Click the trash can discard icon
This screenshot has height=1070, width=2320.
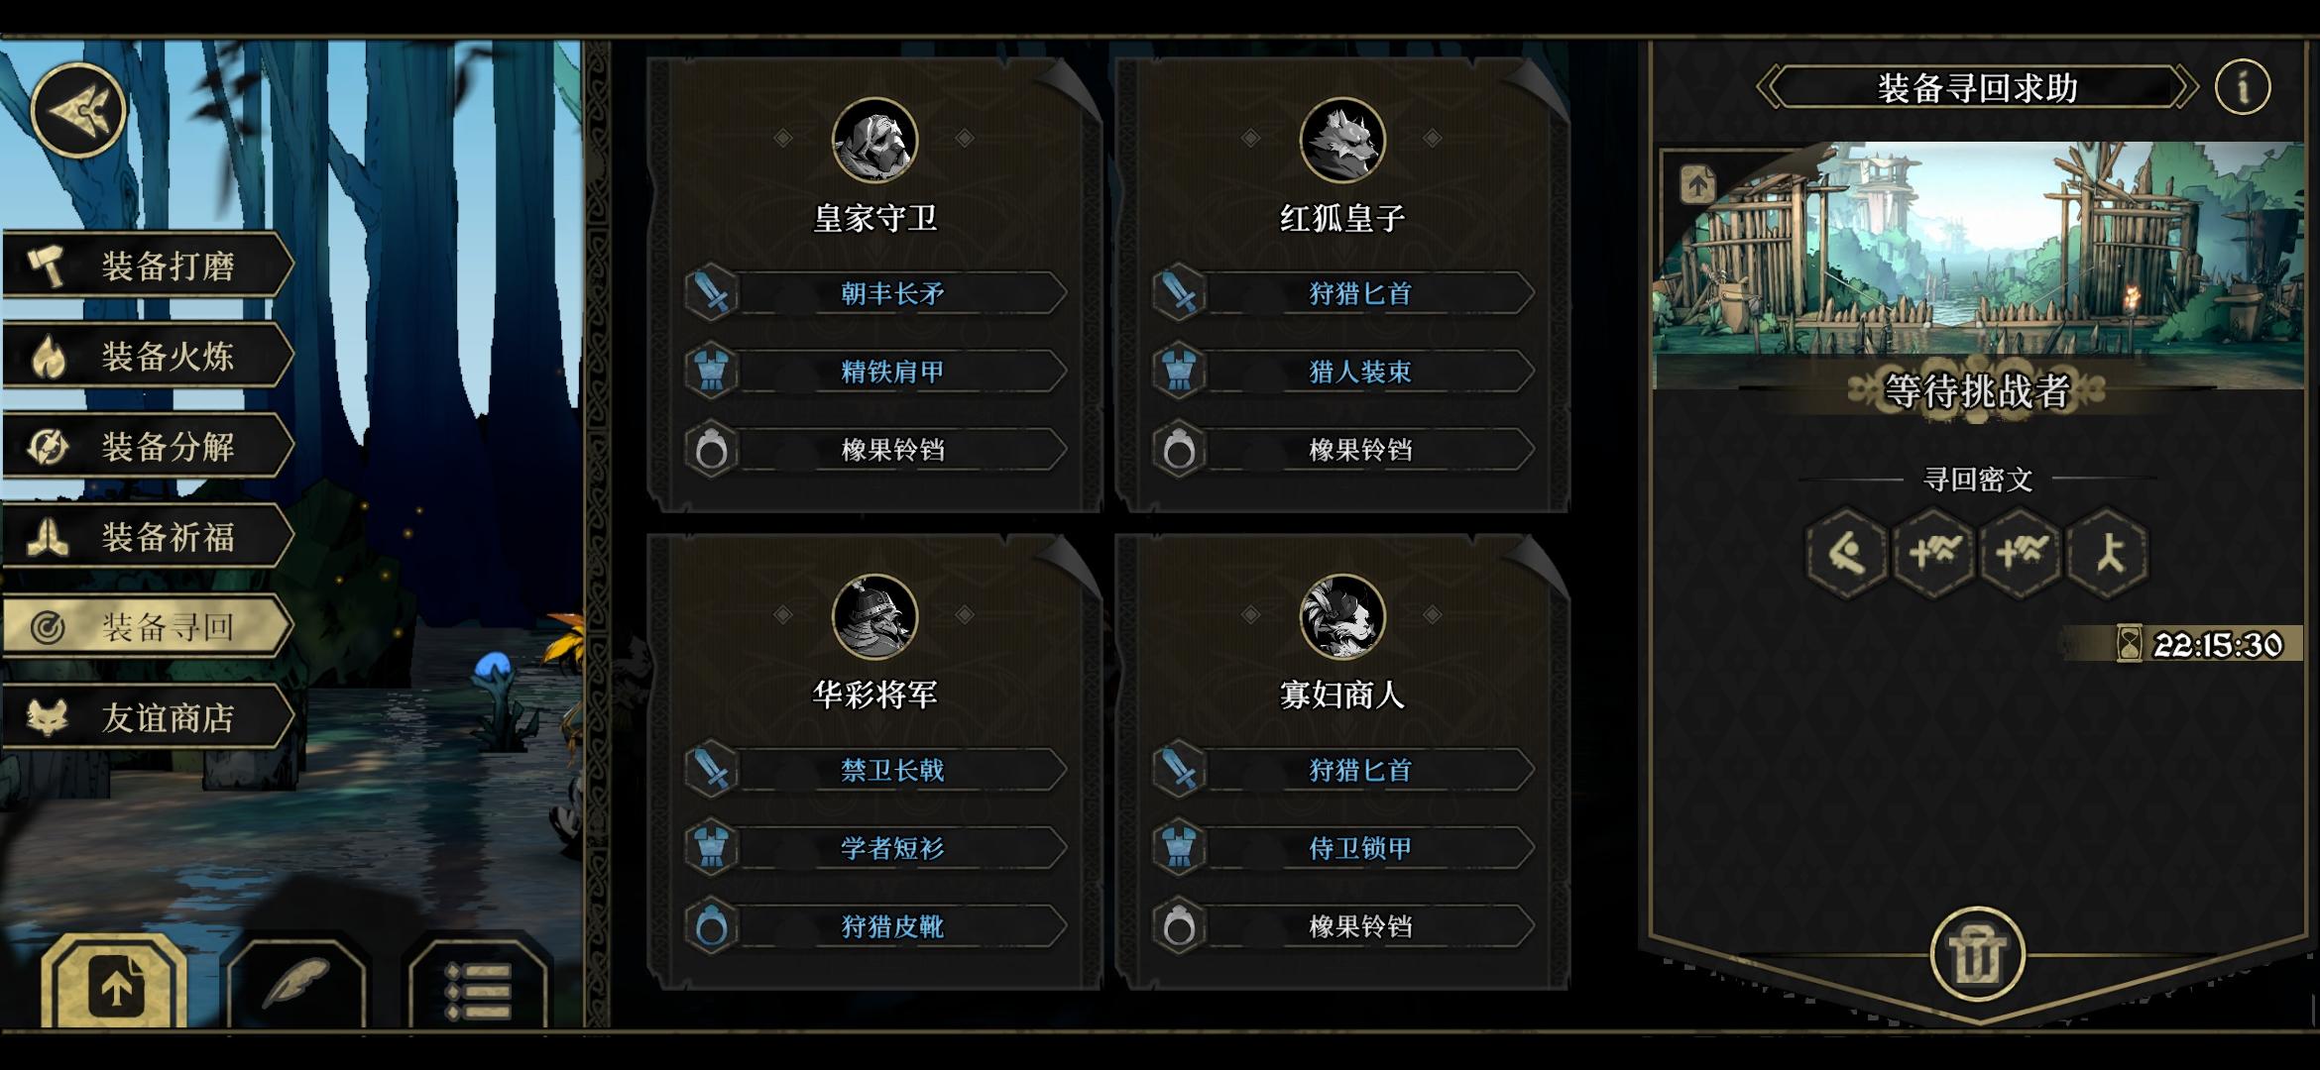pyautogui.click(x=1977, y=955)
